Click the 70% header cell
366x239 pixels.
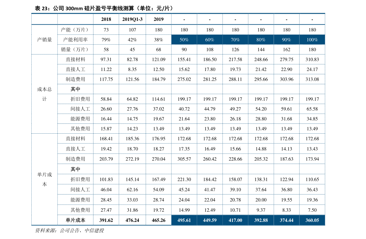[x=235, y=40]
